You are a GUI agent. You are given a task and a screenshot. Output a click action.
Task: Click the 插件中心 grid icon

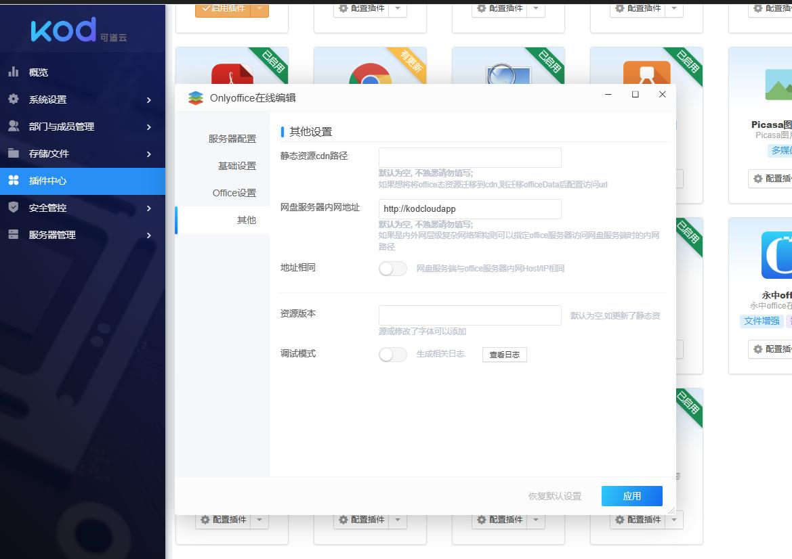(x=14, y=180)
